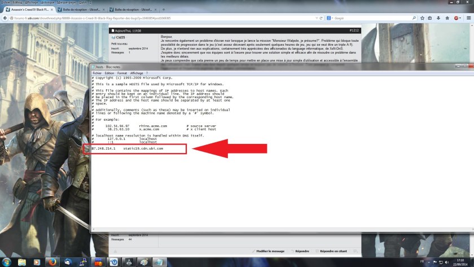Click the red Adblock Plus icon
Screen dimensions: 474x267
pyautogui.click(x=456, y=18)
